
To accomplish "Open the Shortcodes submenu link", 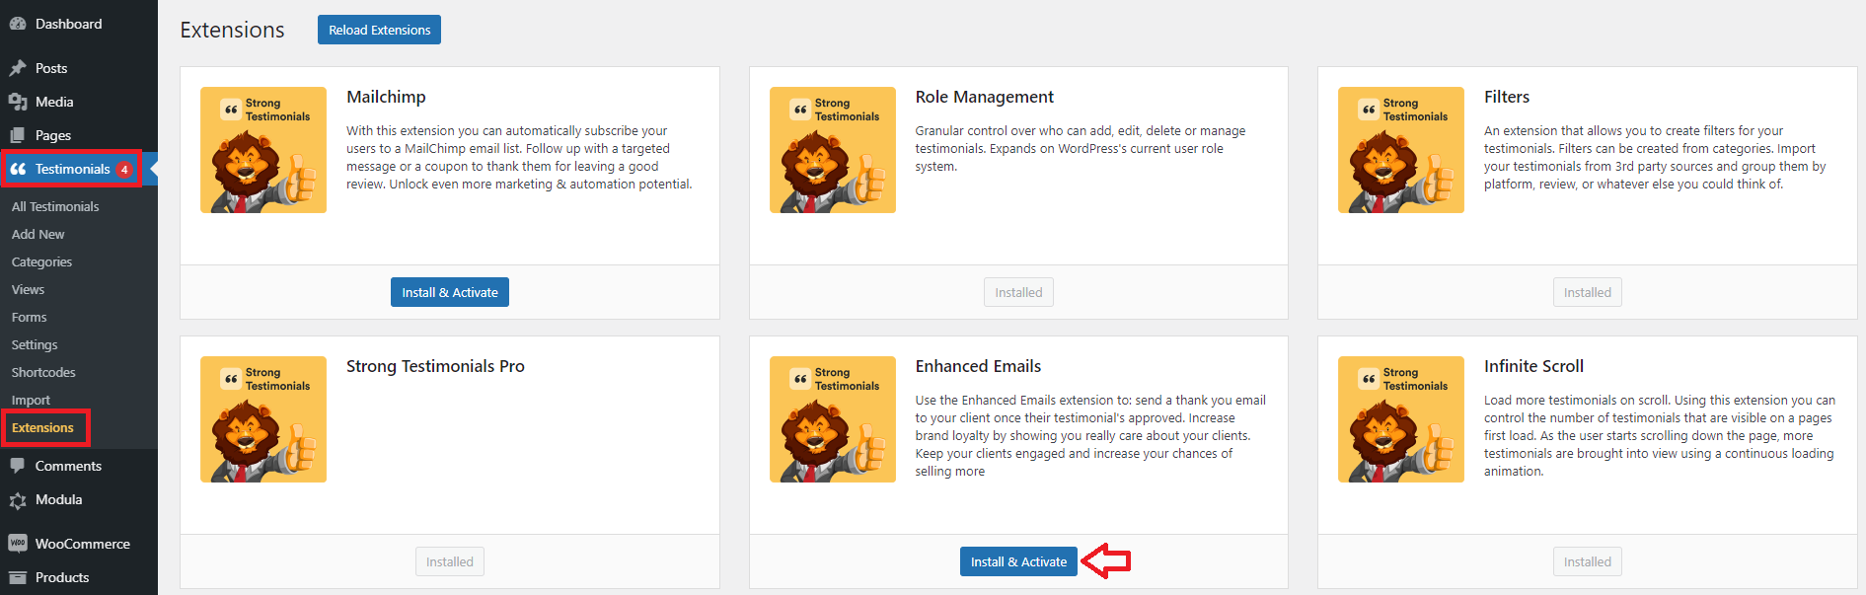I will (x=43, y=372).
